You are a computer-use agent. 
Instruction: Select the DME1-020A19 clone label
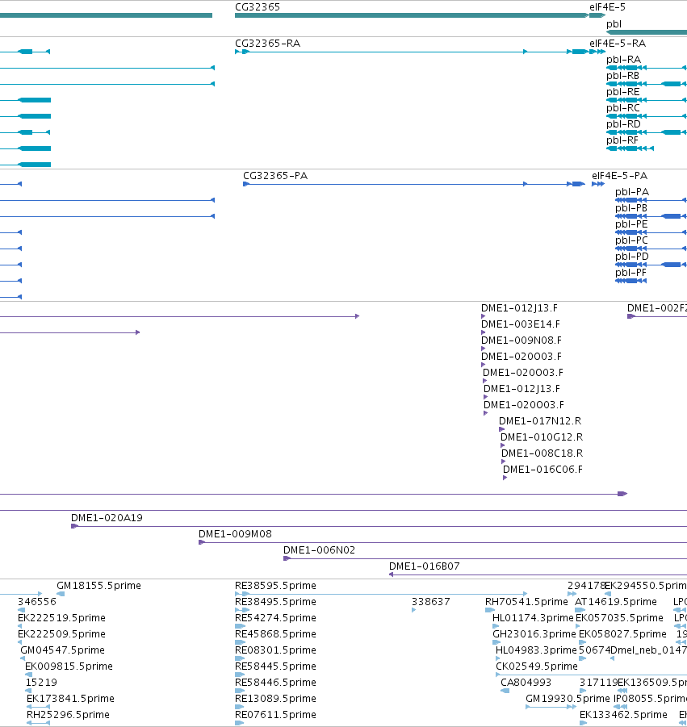point(107,518)
